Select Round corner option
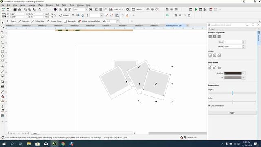Image resolution: width=261 pixels, height=147 pixels. 215,55
